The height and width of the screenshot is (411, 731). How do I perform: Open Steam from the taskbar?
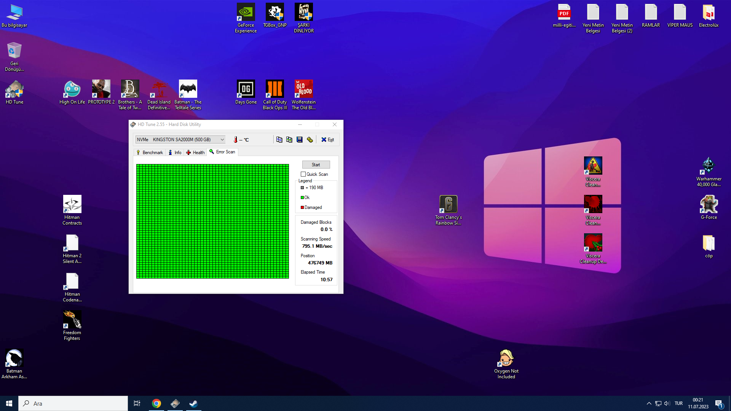click(x=193, y=403)
